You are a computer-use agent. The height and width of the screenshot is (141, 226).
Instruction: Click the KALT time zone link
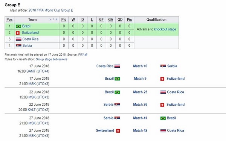(x=32, y=110)
